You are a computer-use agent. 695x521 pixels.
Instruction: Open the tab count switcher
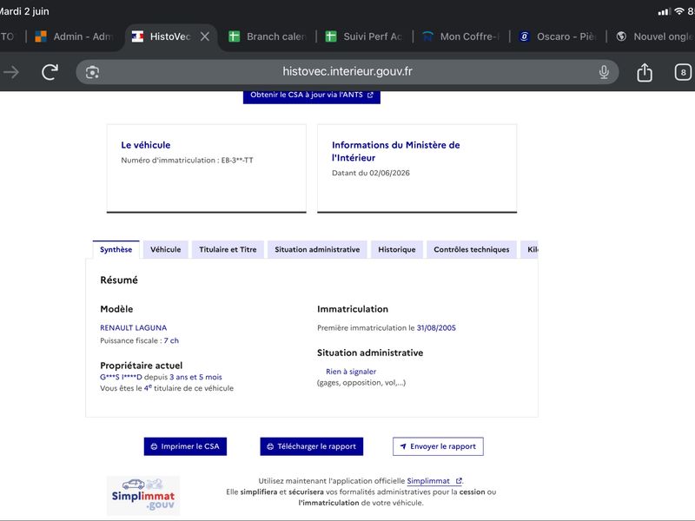(683, 72)
